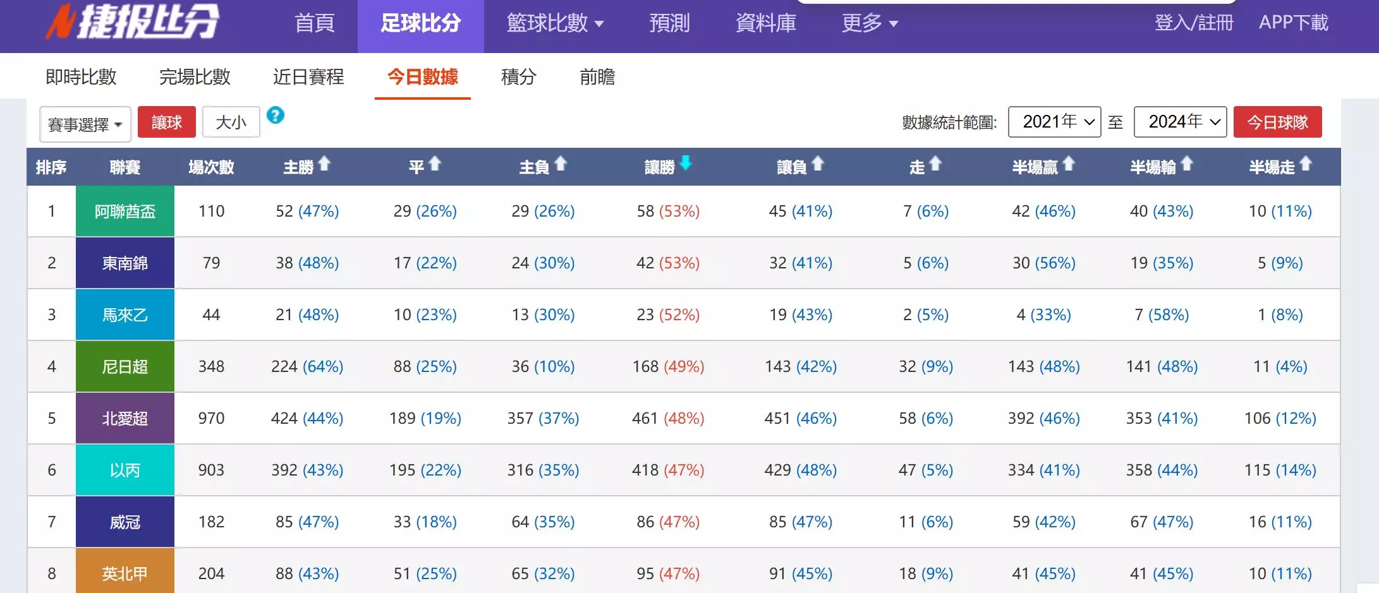Switch to 即時比數 tab
This screenshot has width=1379, height=593.
tap(81, 76)
